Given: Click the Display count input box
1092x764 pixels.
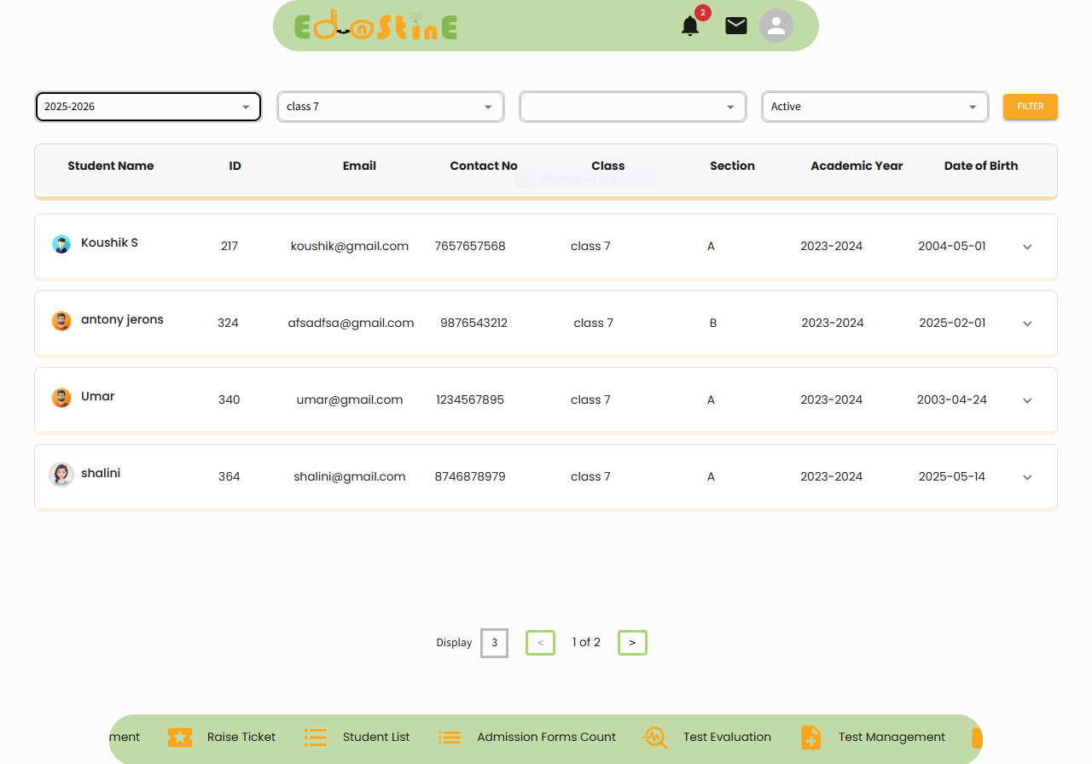Looking at the screenshot, I should (494, 643).
